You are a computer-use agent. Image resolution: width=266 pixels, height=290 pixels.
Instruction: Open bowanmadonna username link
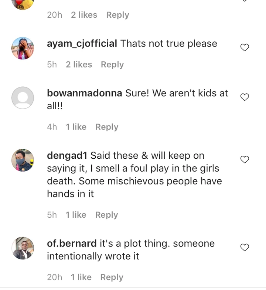pyautogui.click(x=85, y=93)
